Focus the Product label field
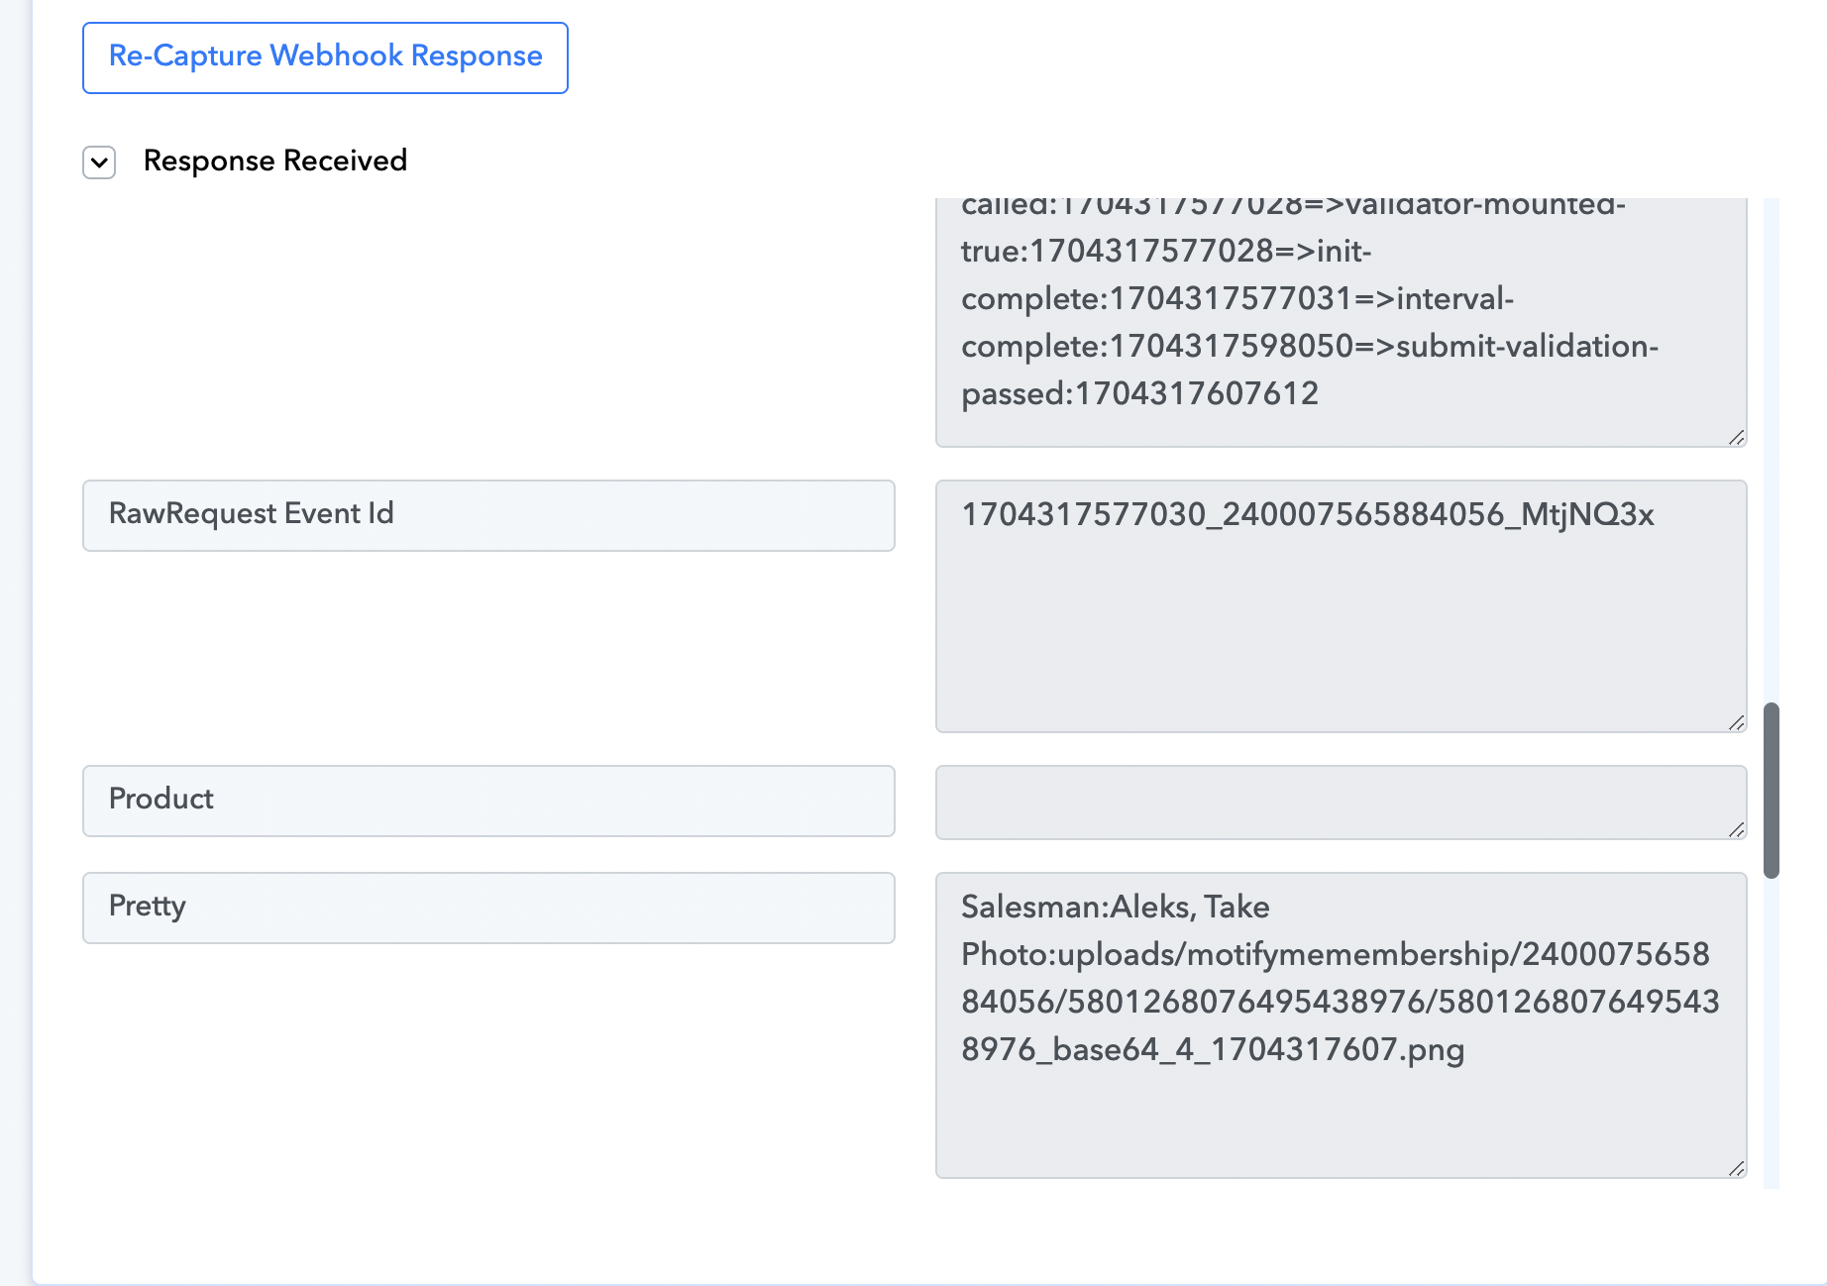 coord(488,801)
